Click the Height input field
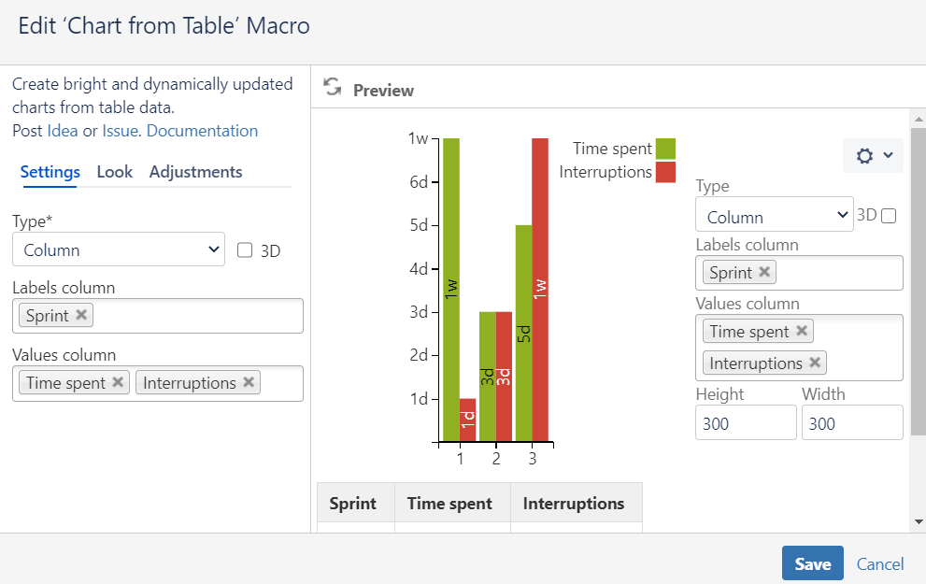The width and height of the screenshot is (926, 584). click(x=746, y=423)
